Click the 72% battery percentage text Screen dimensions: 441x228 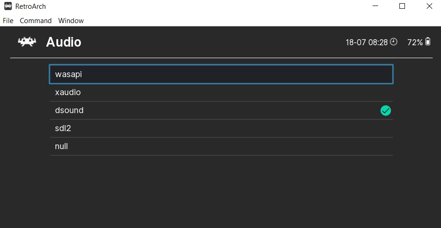[415, 42]
